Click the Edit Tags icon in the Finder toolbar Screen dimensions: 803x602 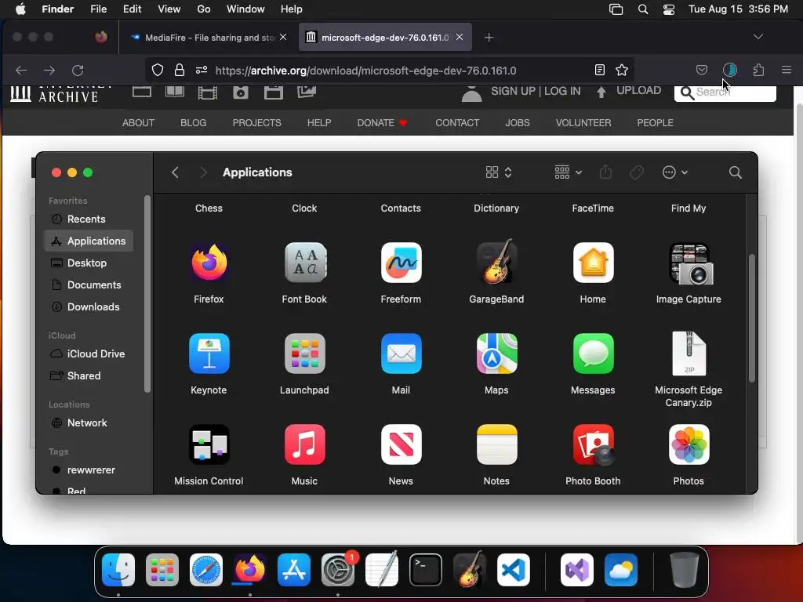[x=637, y=172]
